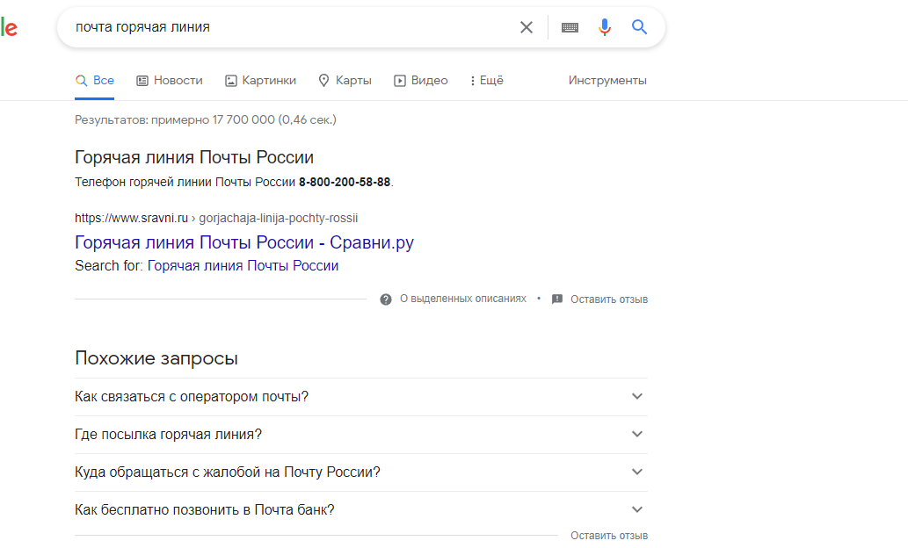Image resolution: width=908 pixels, height=548 pixels.
Task: Click the blue magnifier search button
Action: [x=639, y=27]
